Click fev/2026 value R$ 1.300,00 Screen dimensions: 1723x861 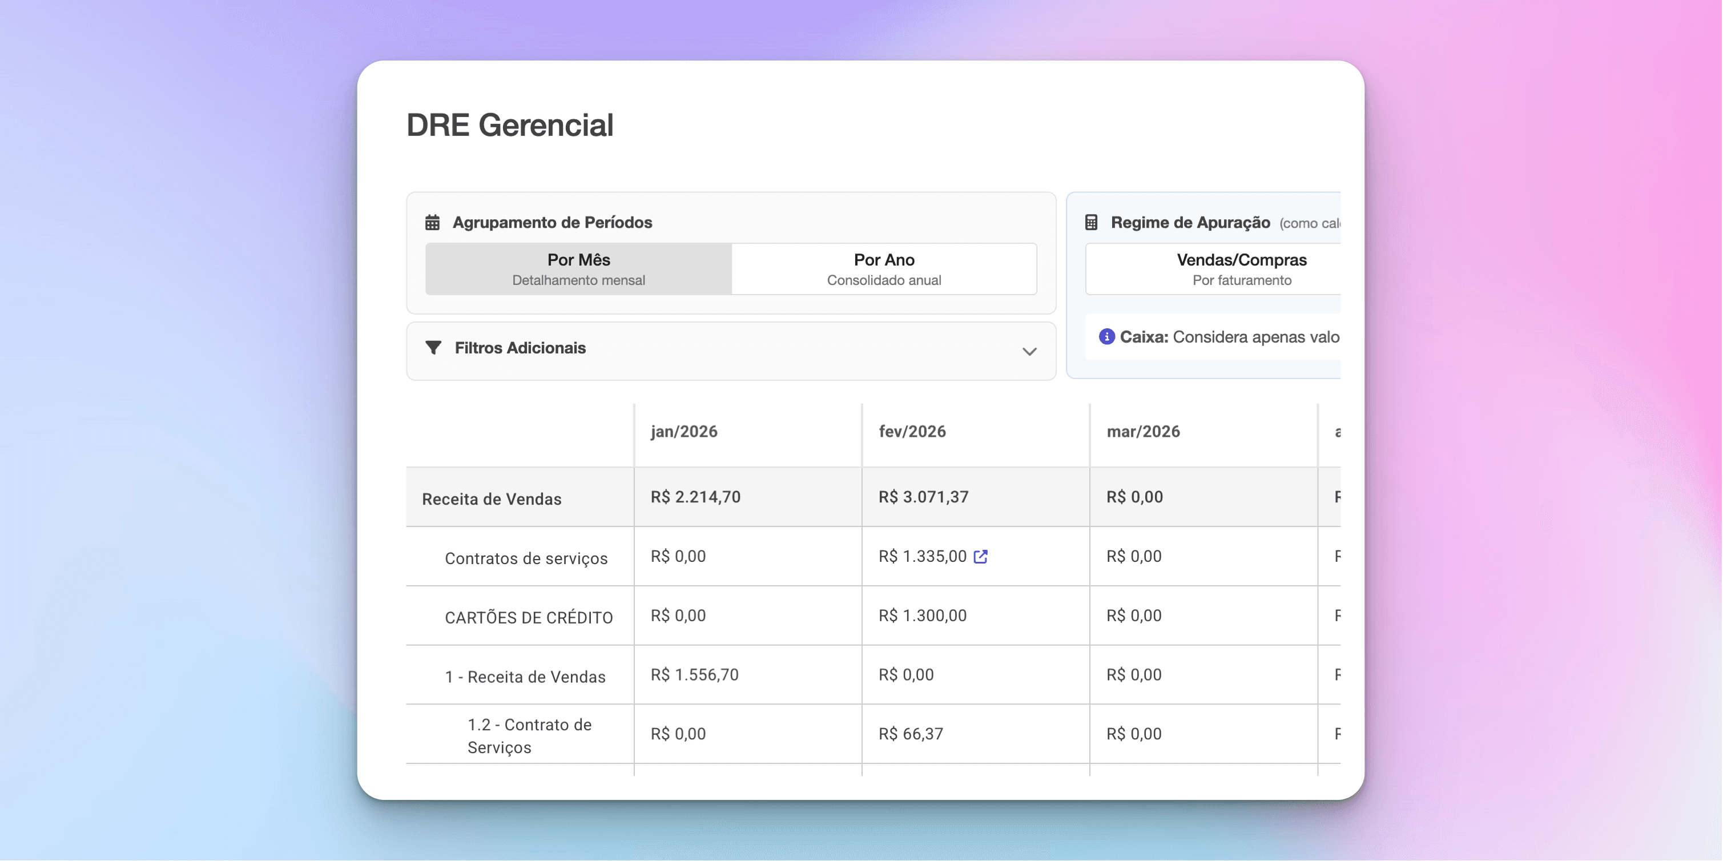923,615
